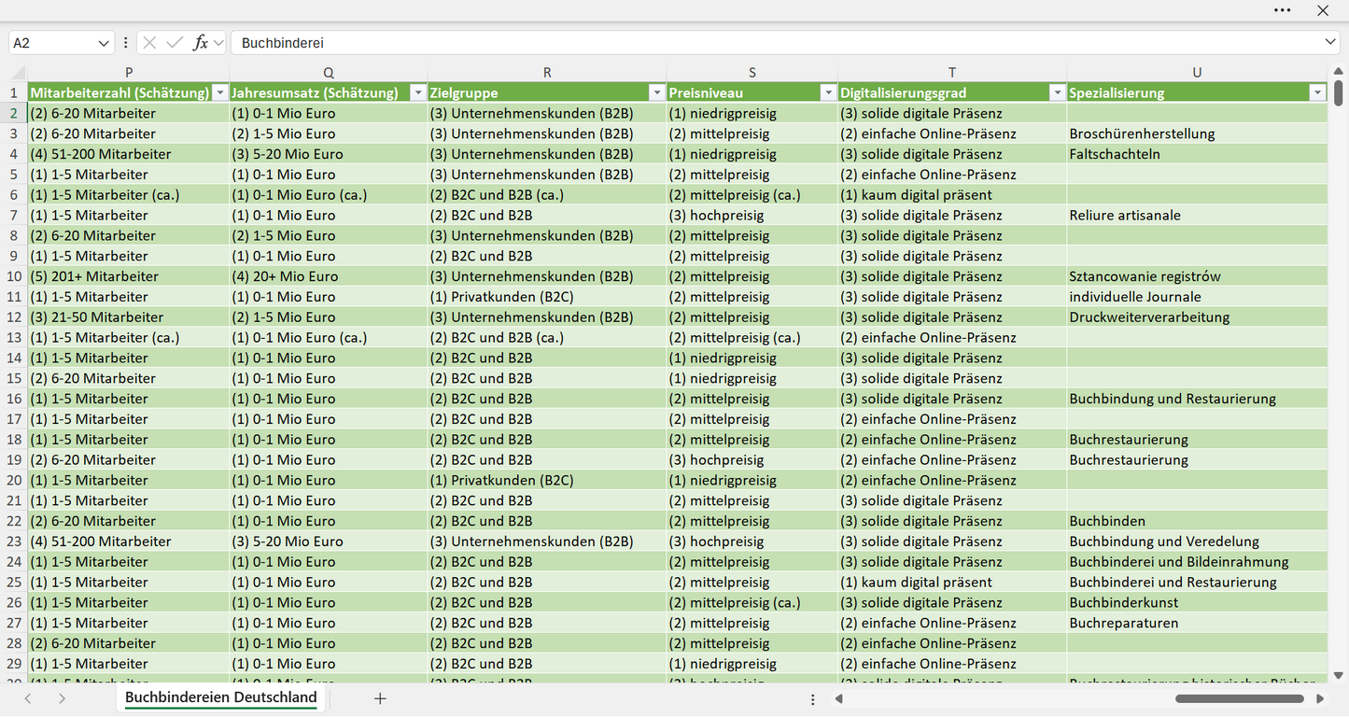Viewport: 1349px width, 717px height.
Task: Select cell with individuelle Journale
Action: 1197,297
